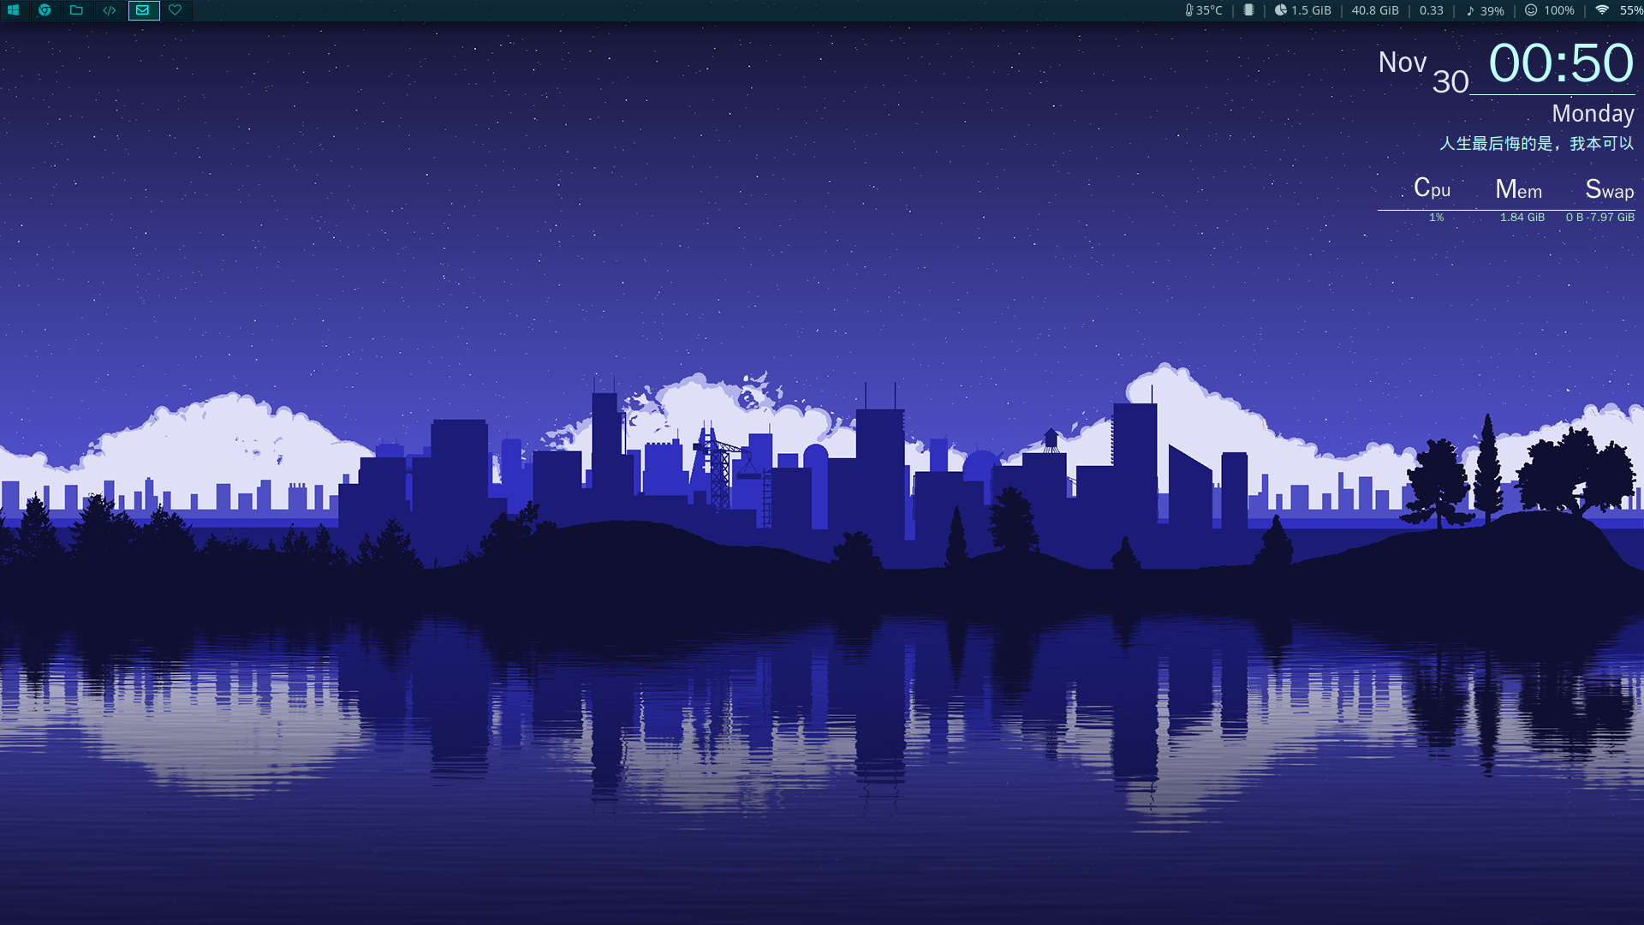Open the file manager folder icon
Image resolution: width=1644 pixels, height=925 pixels.
[x=77, y=10]
